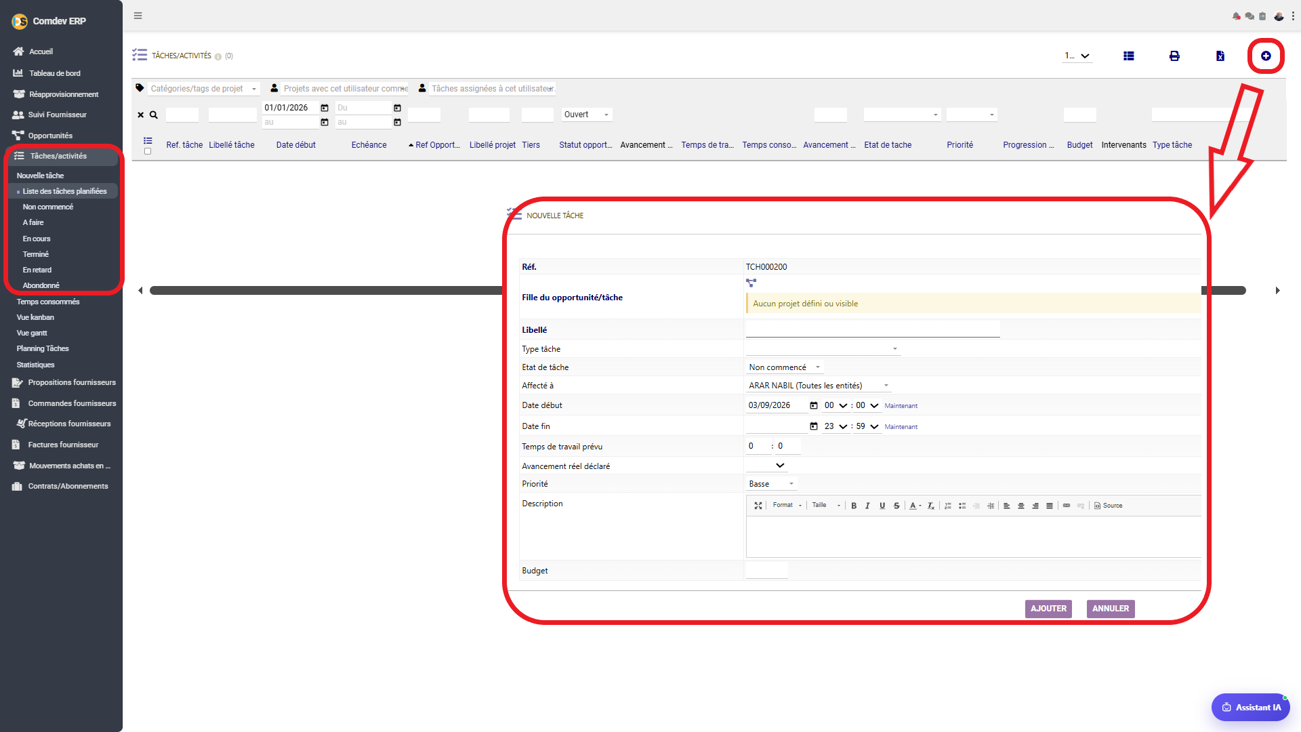
Task: Click the ANNULER button
Action: pyautogui.click(x=1111, y=609)
